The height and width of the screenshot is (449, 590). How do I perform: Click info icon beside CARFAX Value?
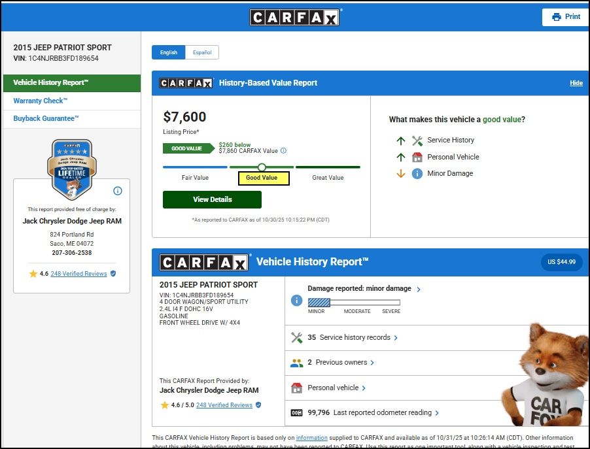click(x=283, y=151)
